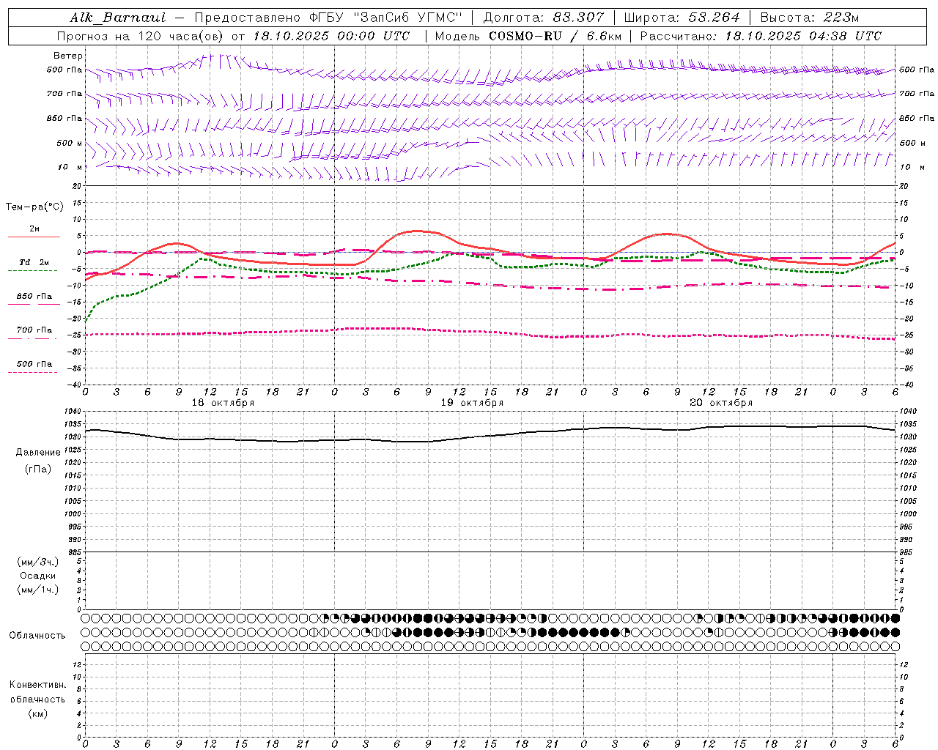Click the latitude value Широта: 53.264
938x750 pixels.
(x=682, y=18)
